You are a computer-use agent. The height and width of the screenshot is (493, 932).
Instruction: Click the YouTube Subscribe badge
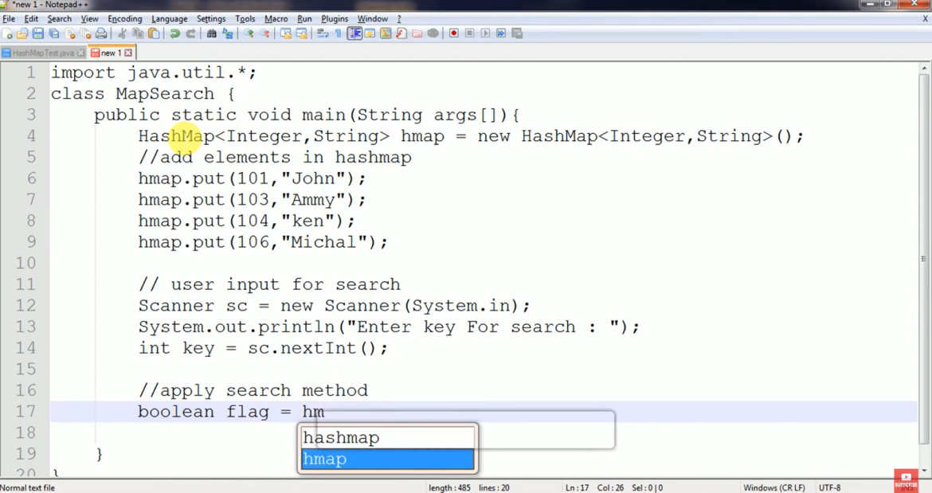pyautogui.click(x=906, y=480)
